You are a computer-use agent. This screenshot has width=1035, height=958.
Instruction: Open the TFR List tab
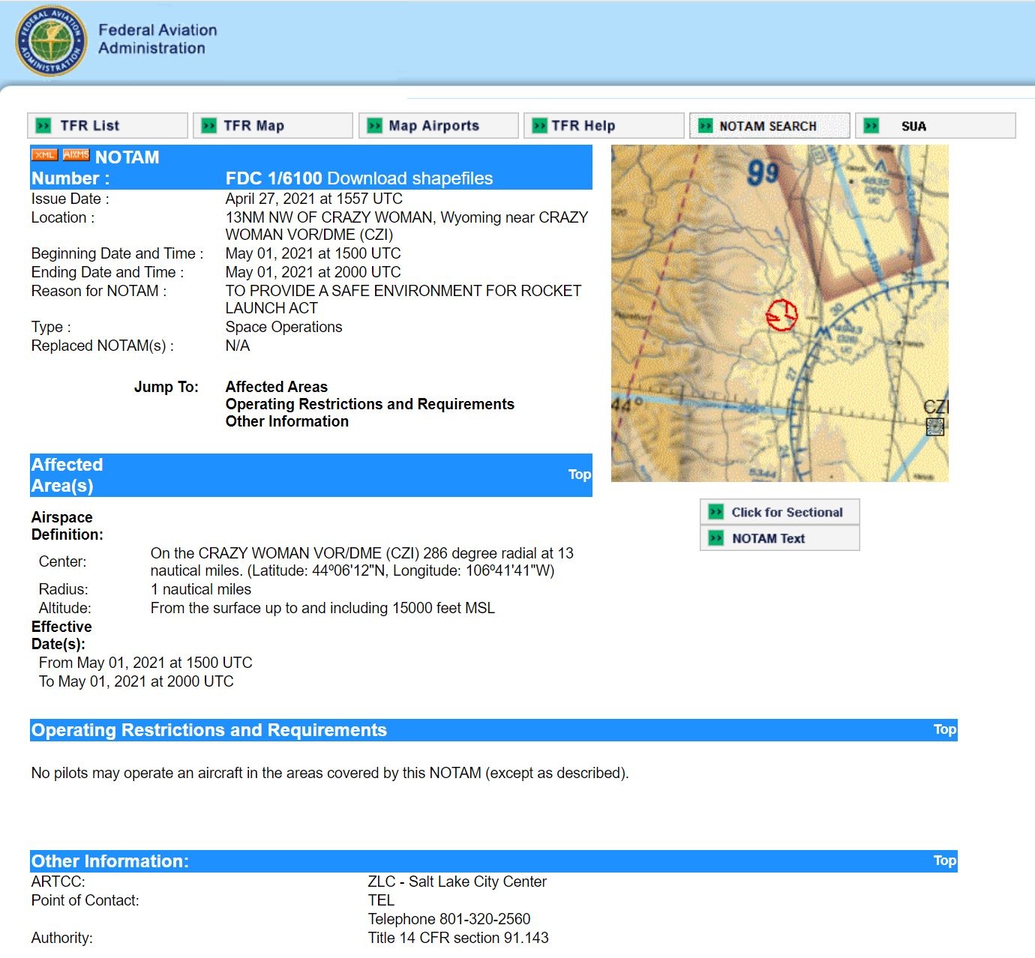point(107,126)
